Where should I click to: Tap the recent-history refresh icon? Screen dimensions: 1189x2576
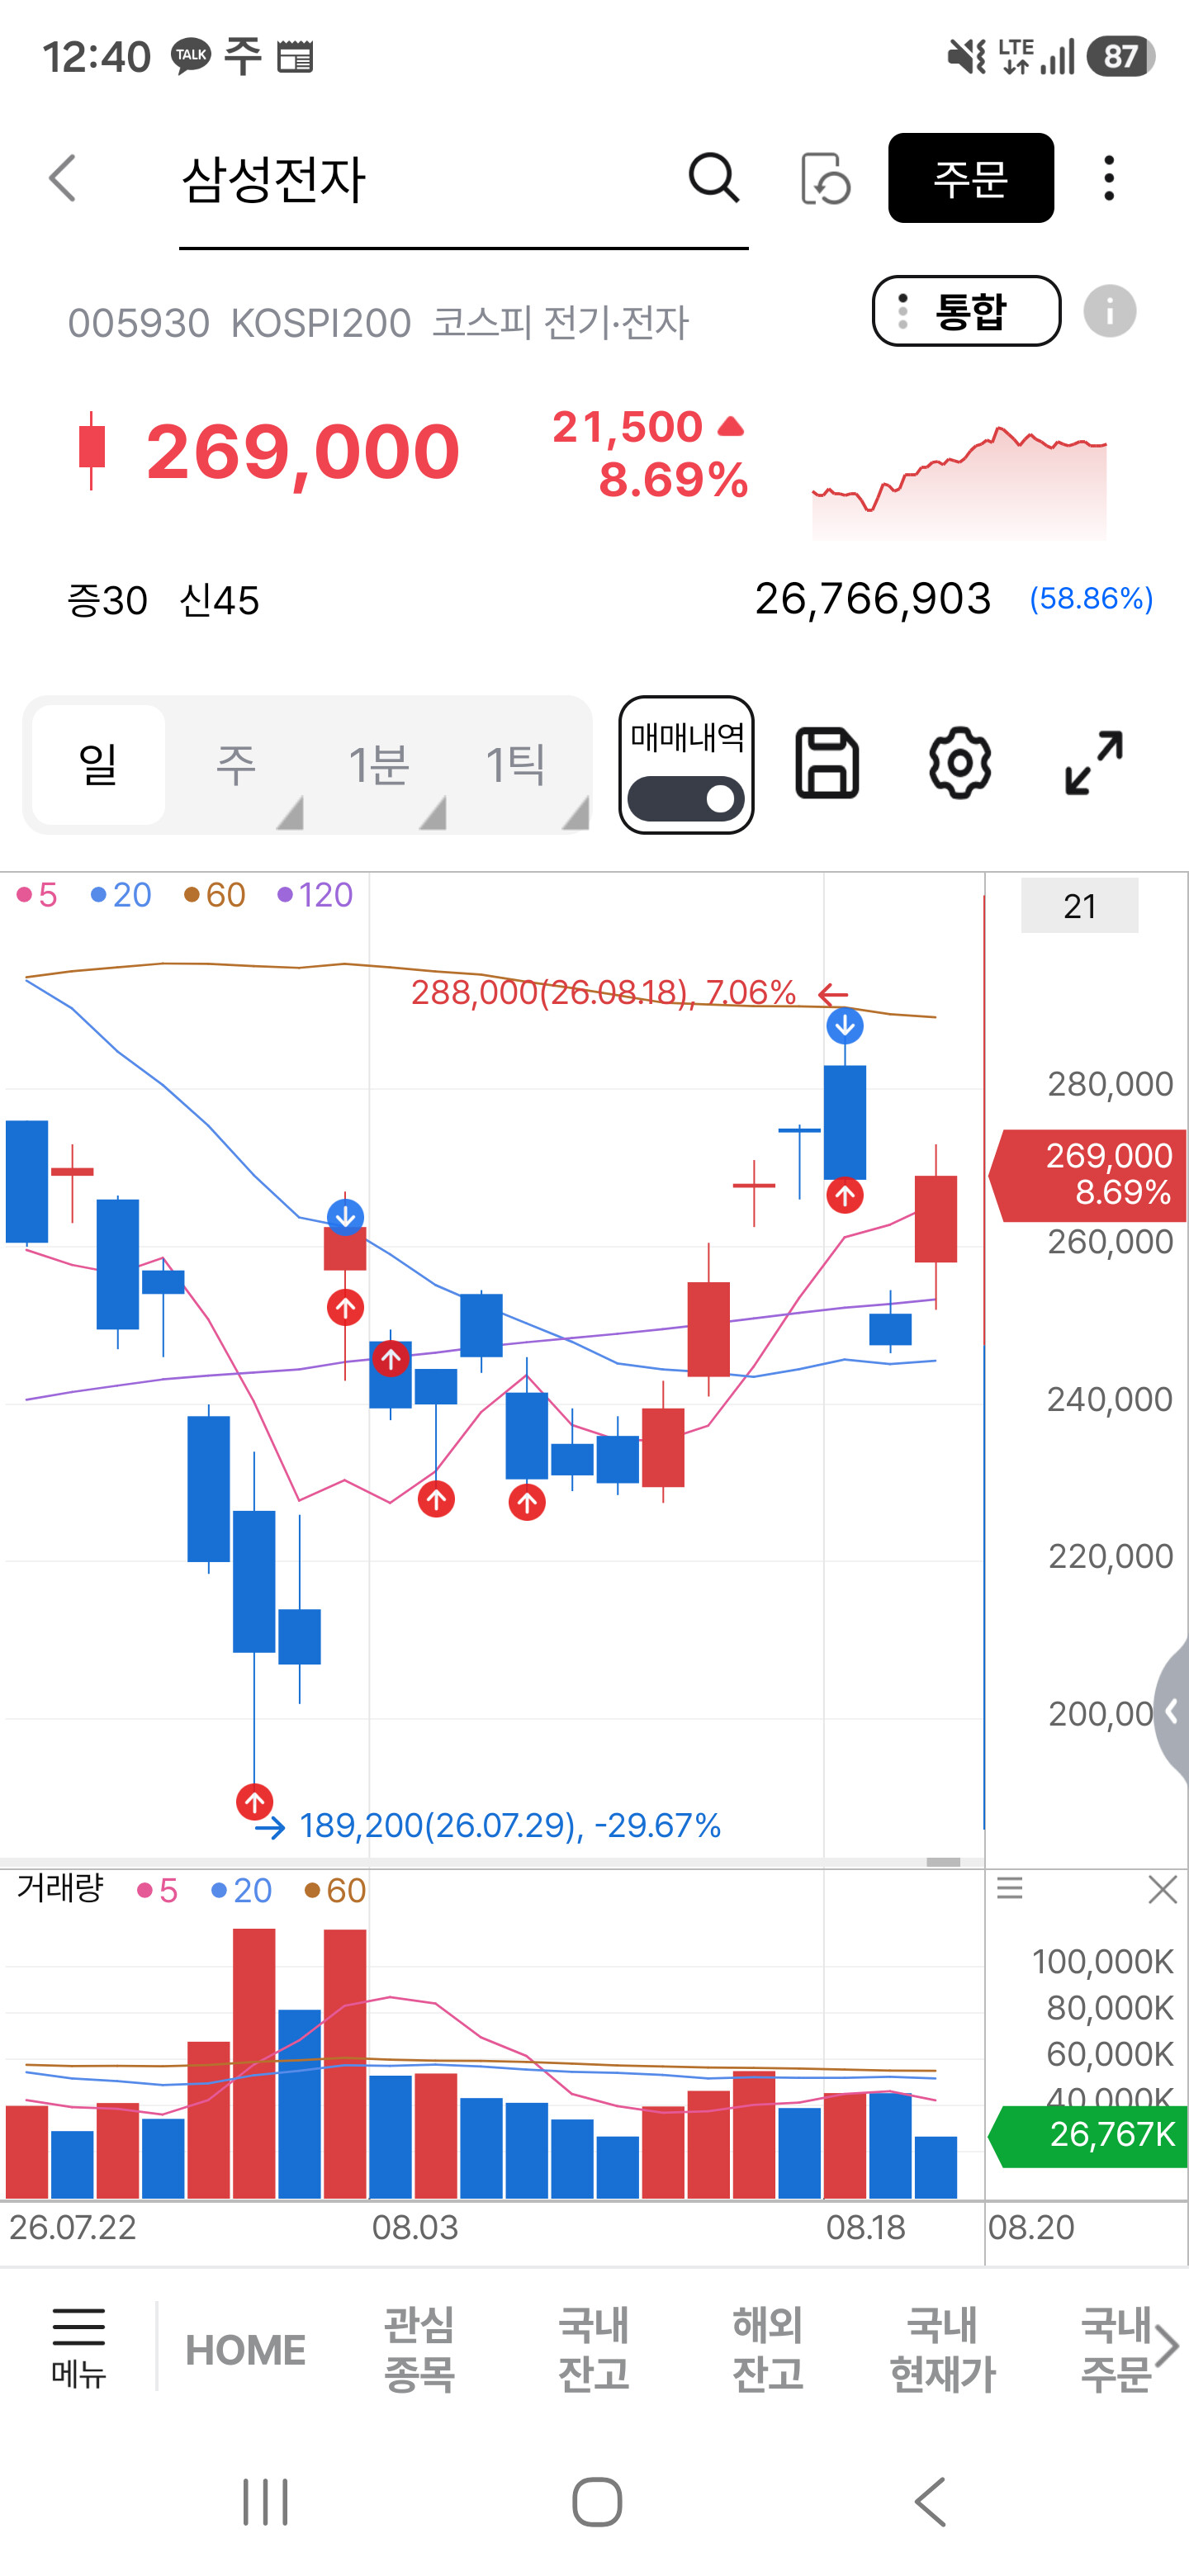[x=825, y=178]
